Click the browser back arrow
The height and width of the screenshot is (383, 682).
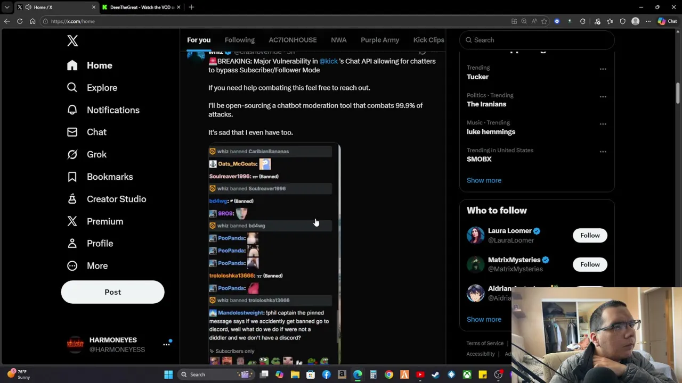[x=7, y=21]
